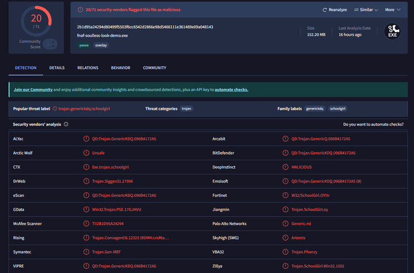Screen dimensions: 414x273
Task: Click the Trojan.Gen.MBT result
Action: click(x=107, y=252)
